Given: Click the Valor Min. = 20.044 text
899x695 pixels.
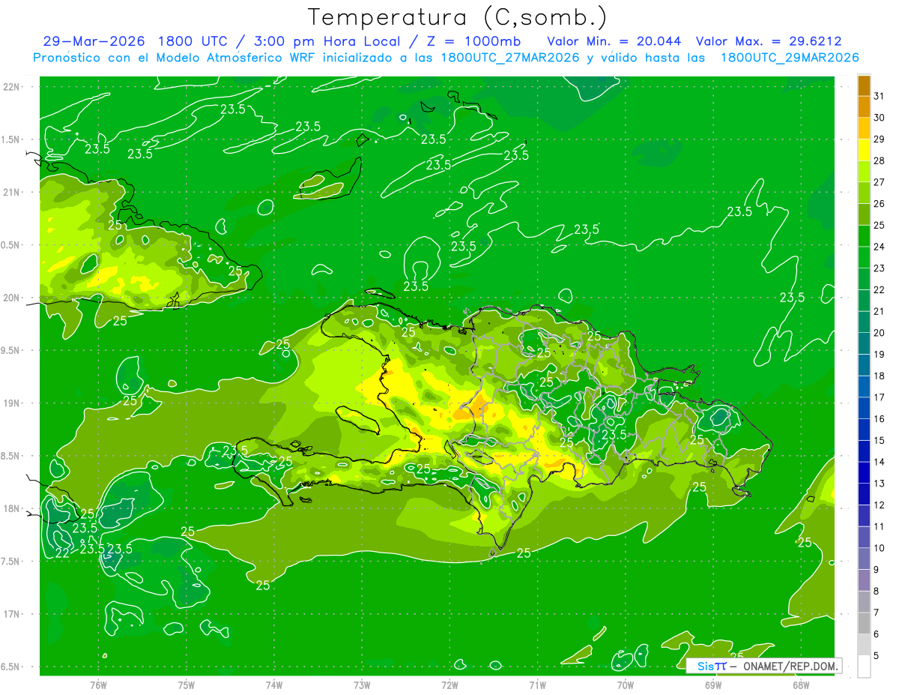Looking at the screenshot, I should [x=614, y=41].
